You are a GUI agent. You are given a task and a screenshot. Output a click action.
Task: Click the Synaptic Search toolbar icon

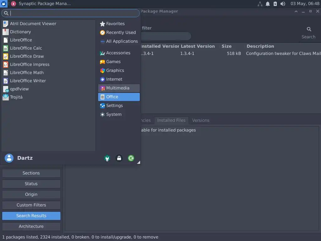coord(309,33)
